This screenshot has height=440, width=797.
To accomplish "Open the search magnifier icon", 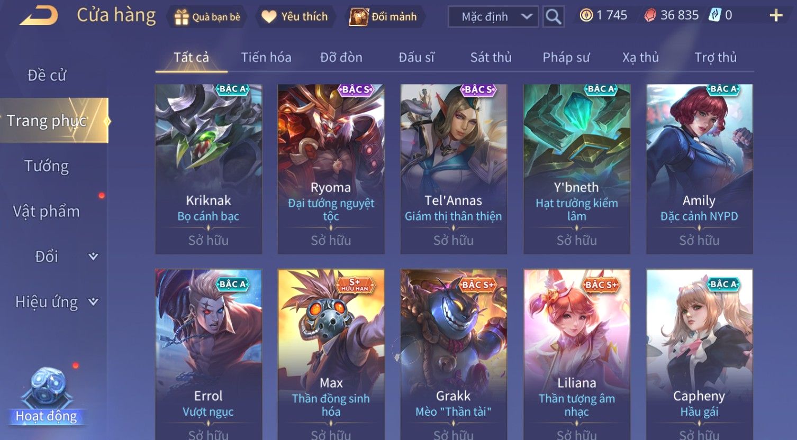I will pos(554,17).
